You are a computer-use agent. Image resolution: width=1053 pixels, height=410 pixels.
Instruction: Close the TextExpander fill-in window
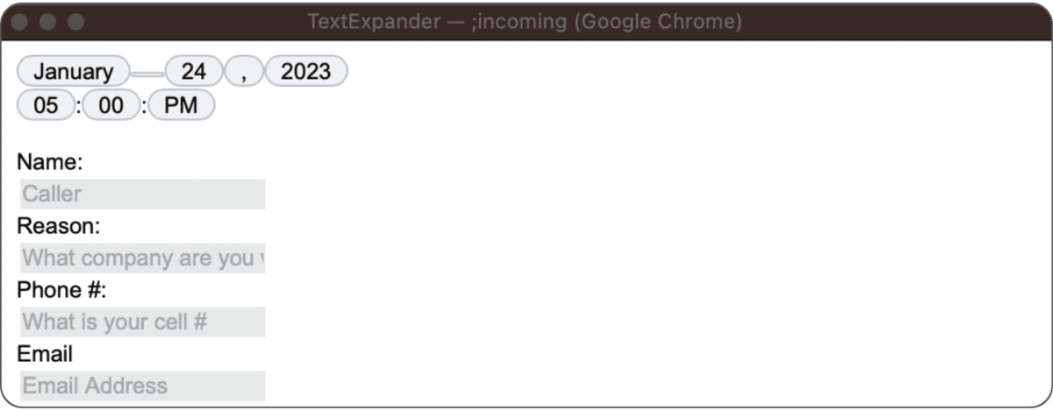(22, 22)
